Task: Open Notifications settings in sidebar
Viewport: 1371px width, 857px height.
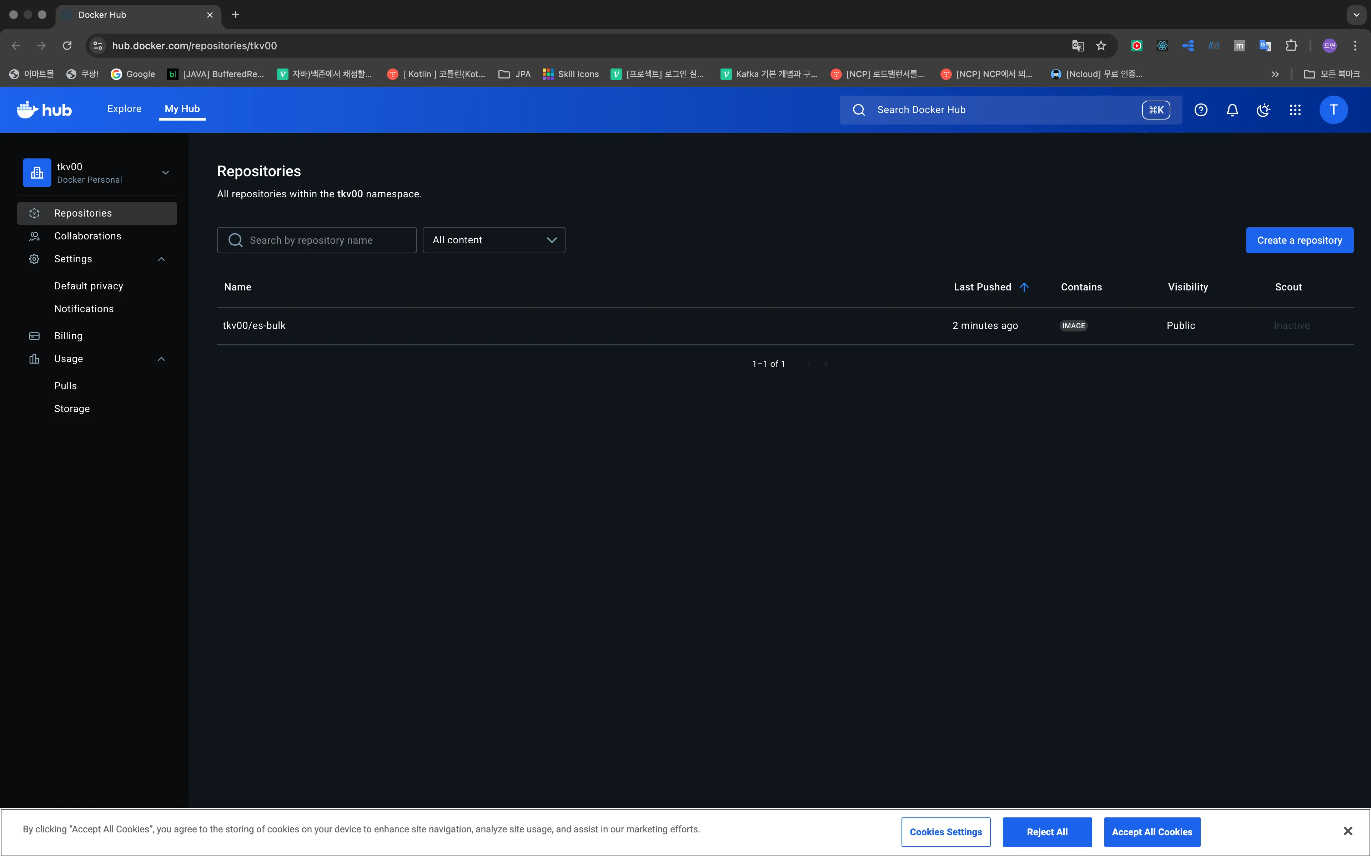Action: tap(84, 308)
